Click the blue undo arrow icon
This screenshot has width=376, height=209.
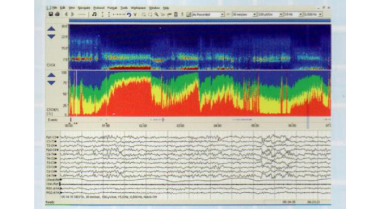coord(129,14)
